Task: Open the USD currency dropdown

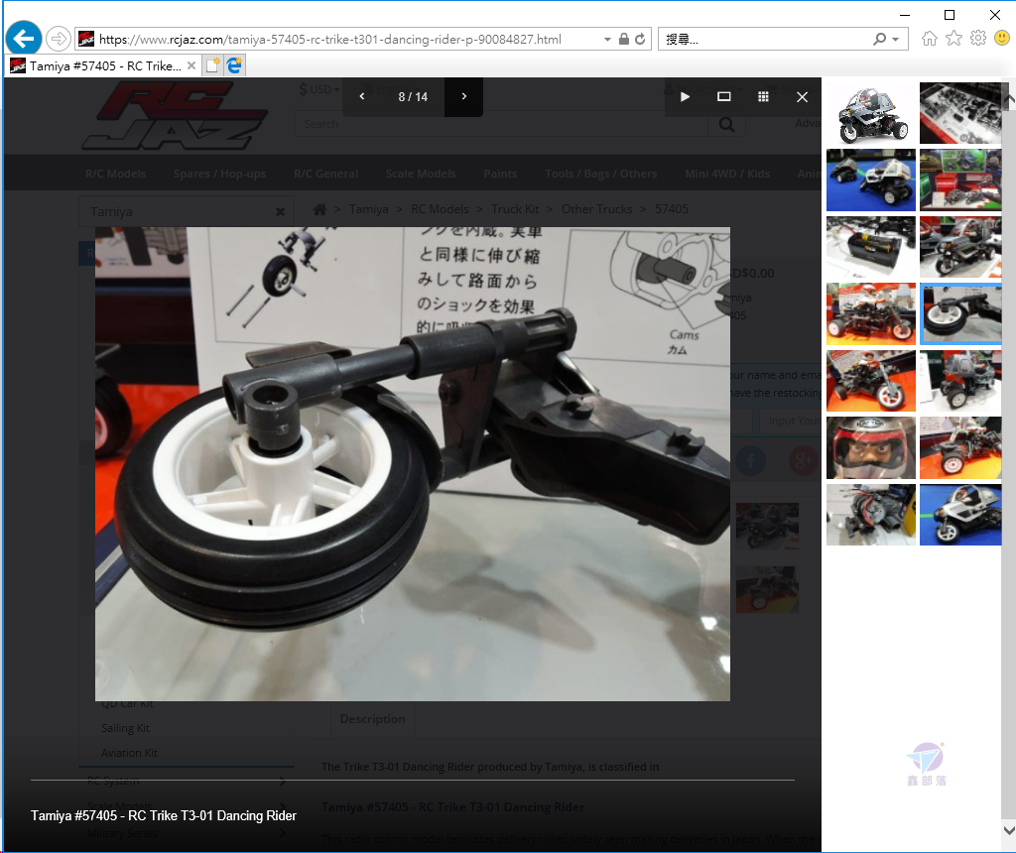Action: [x=318, y=89]
